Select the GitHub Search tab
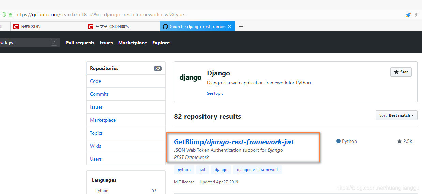This screenshot has width=422, height=194. (x=197, y=26)
